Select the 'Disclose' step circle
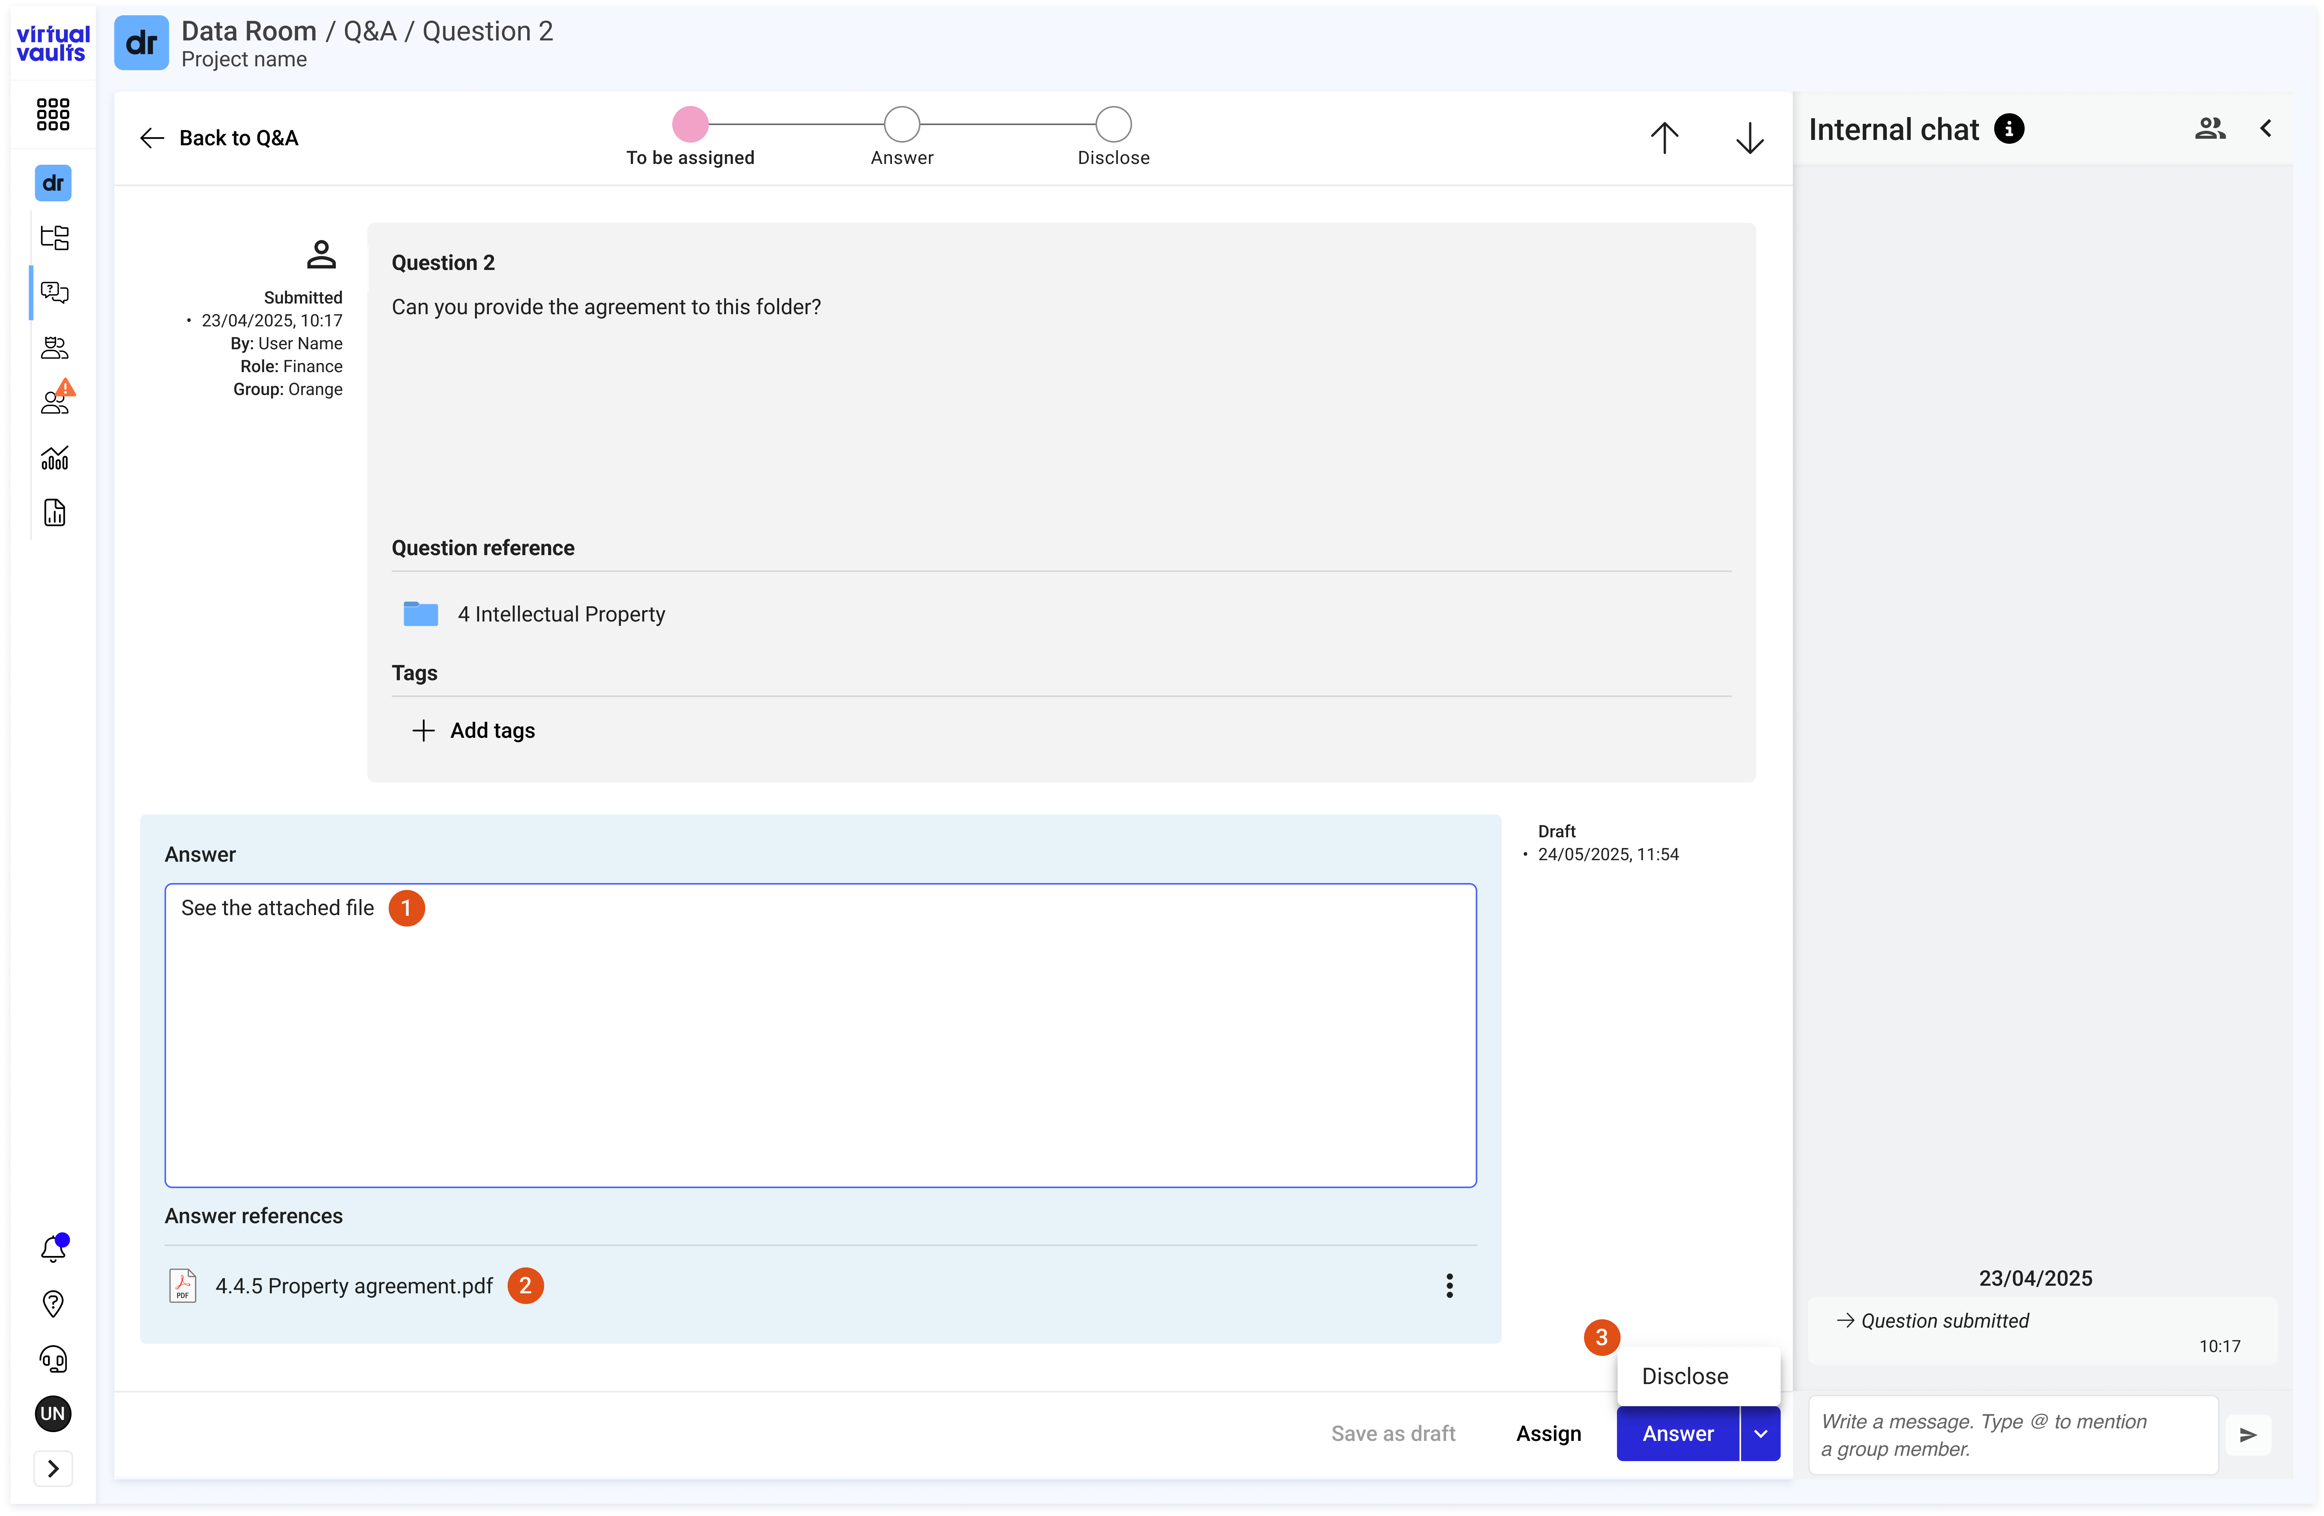Viewport: 2324px width, 1516px height. 1113,124
